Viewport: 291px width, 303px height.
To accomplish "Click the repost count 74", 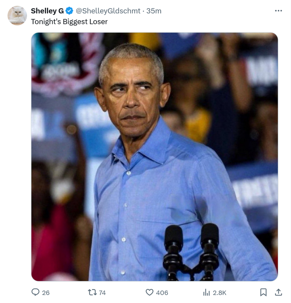I will [x=102, y=292].
